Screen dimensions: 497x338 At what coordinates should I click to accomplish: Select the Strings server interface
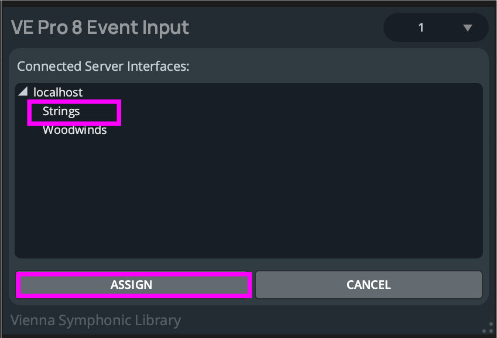pyautogui.click(x=61, y=111)
